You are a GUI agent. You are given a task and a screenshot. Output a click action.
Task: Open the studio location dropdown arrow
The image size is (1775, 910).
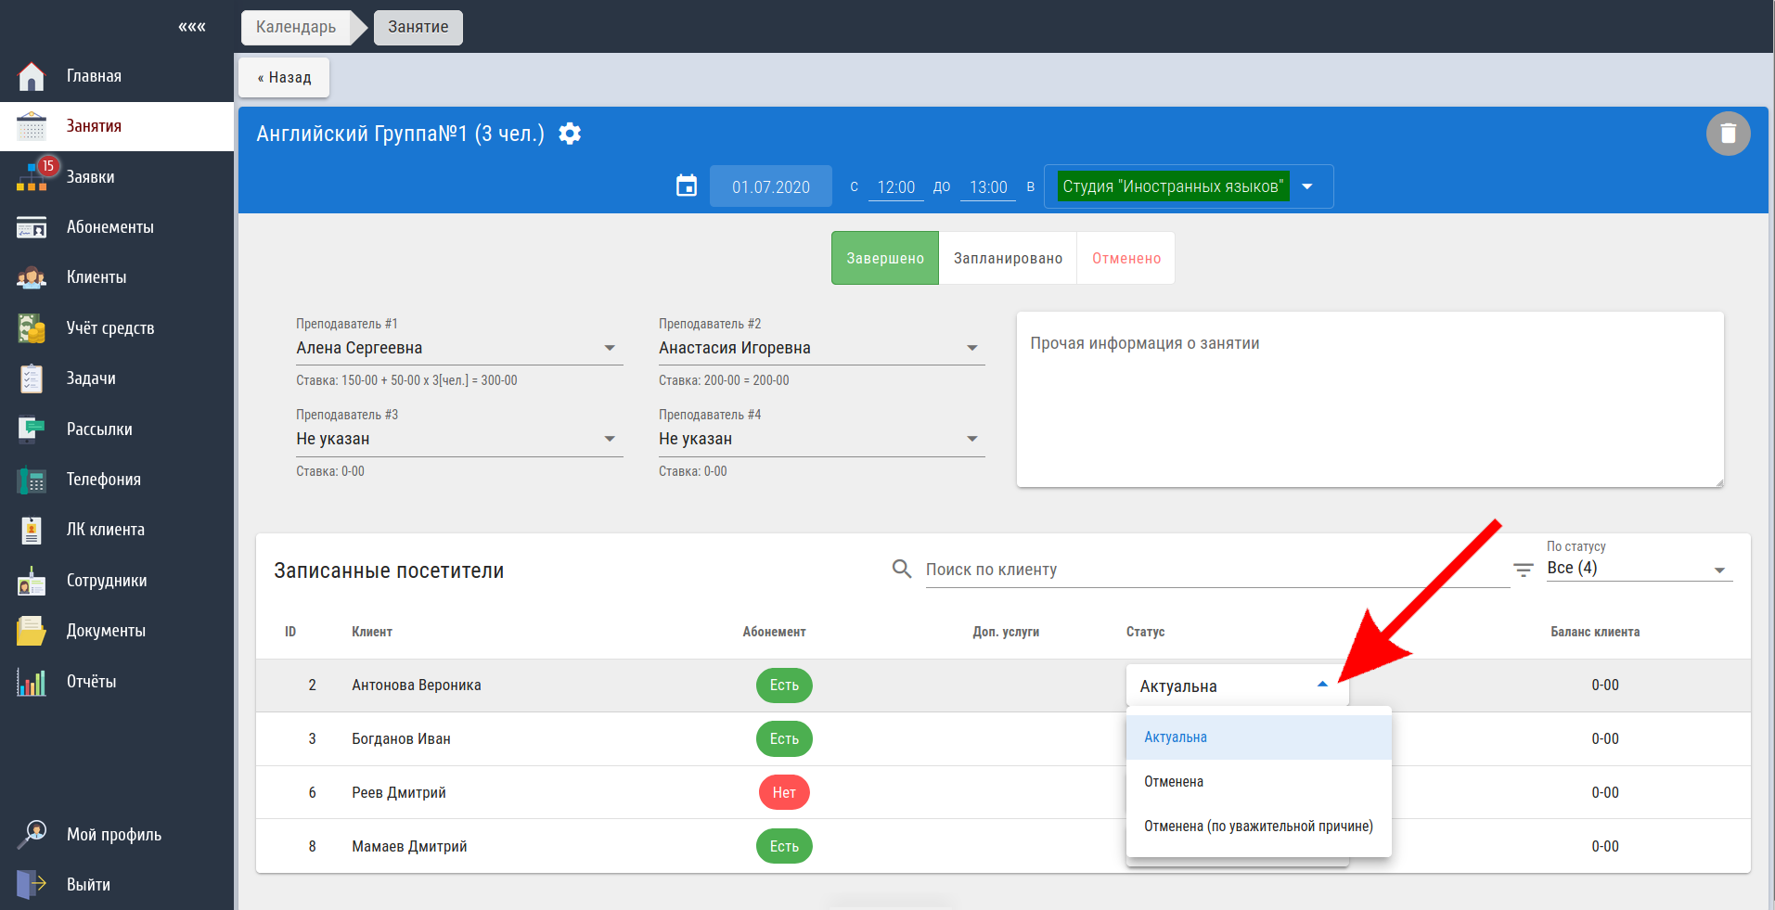(x=1307, y=186)
